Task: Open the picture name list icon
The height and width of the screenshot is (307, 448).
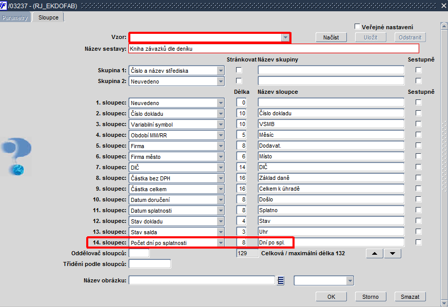Action: pyautogui.click(x=281, y=281)
